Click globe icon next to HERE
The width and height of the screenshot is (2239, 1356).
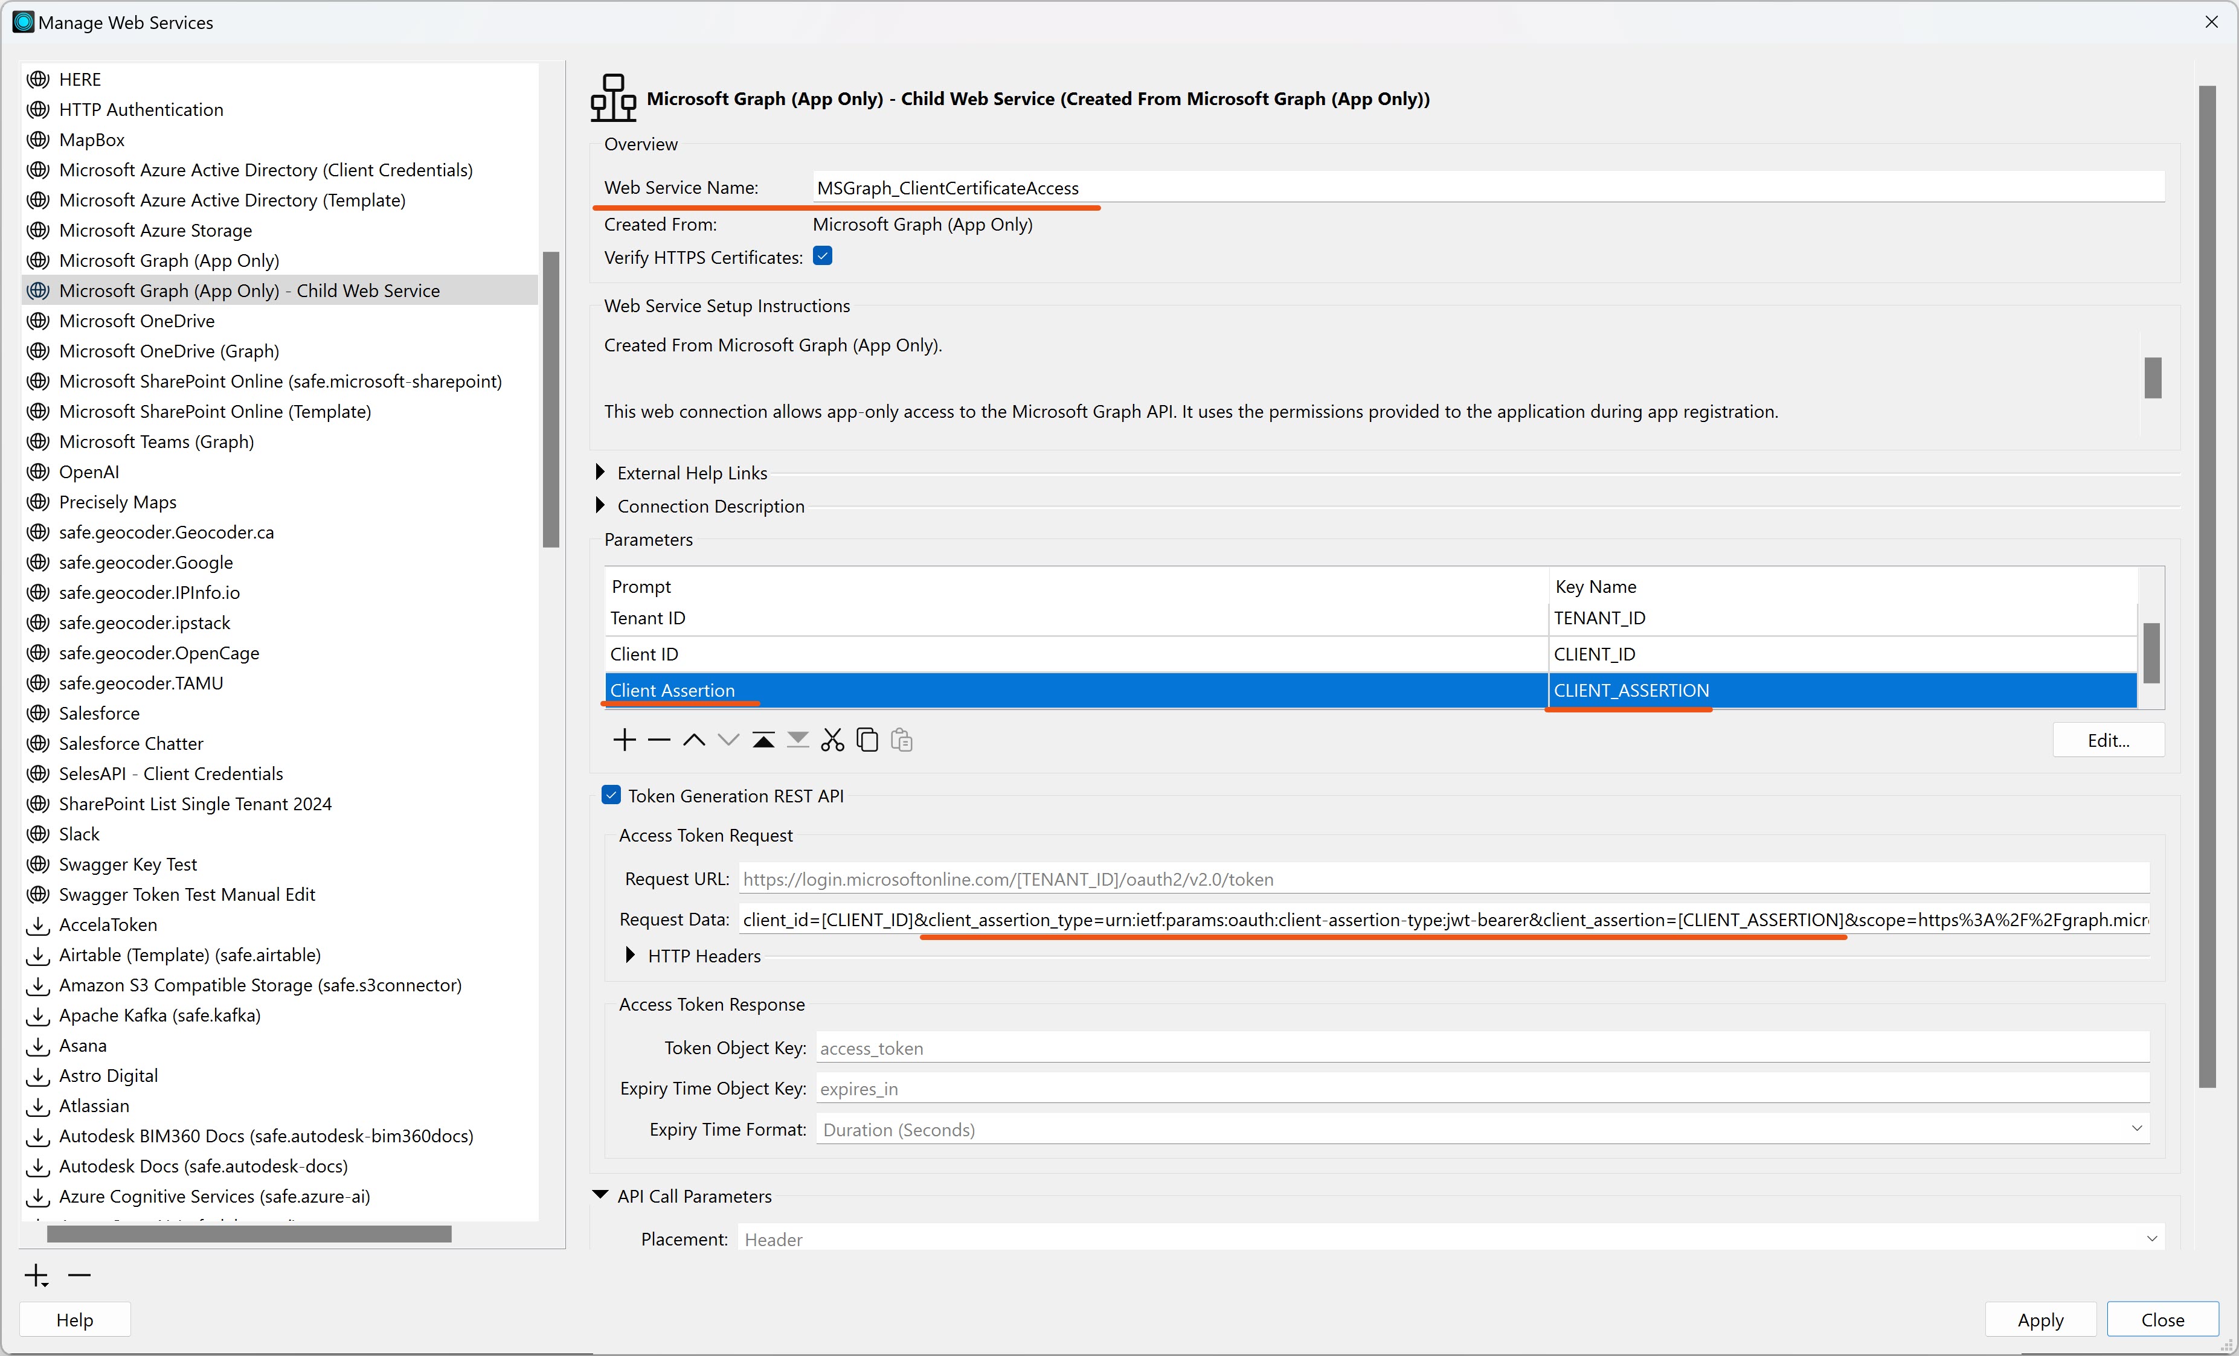[37, 79]
